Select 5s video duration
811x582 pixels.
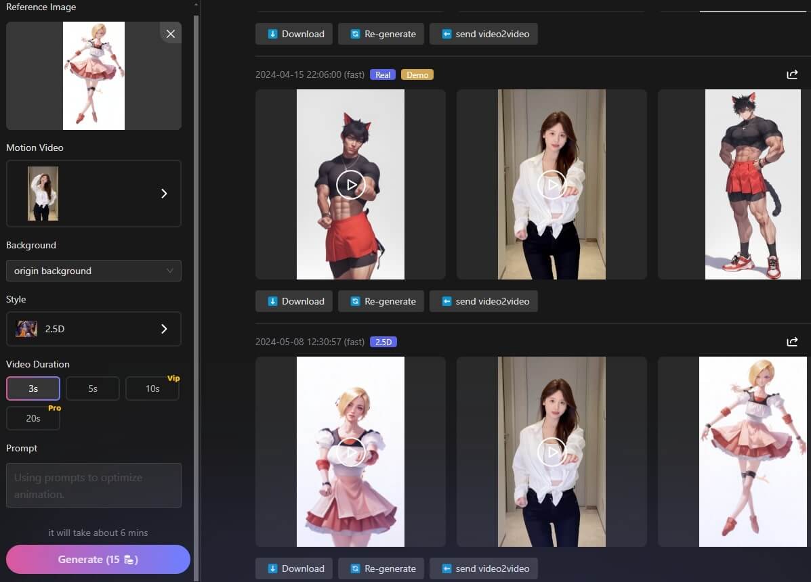tap(93, 388)
